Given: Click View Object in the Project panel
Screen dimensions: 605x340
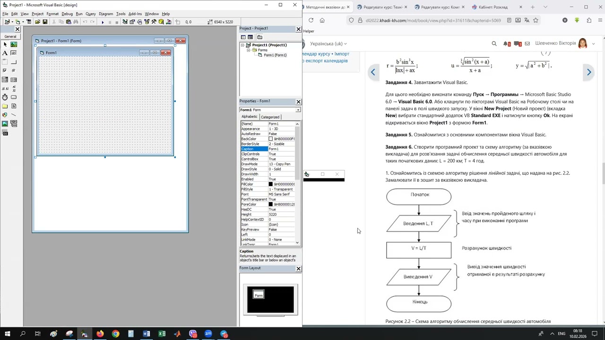Looking at the screenshot, I should tap(251, 37).
